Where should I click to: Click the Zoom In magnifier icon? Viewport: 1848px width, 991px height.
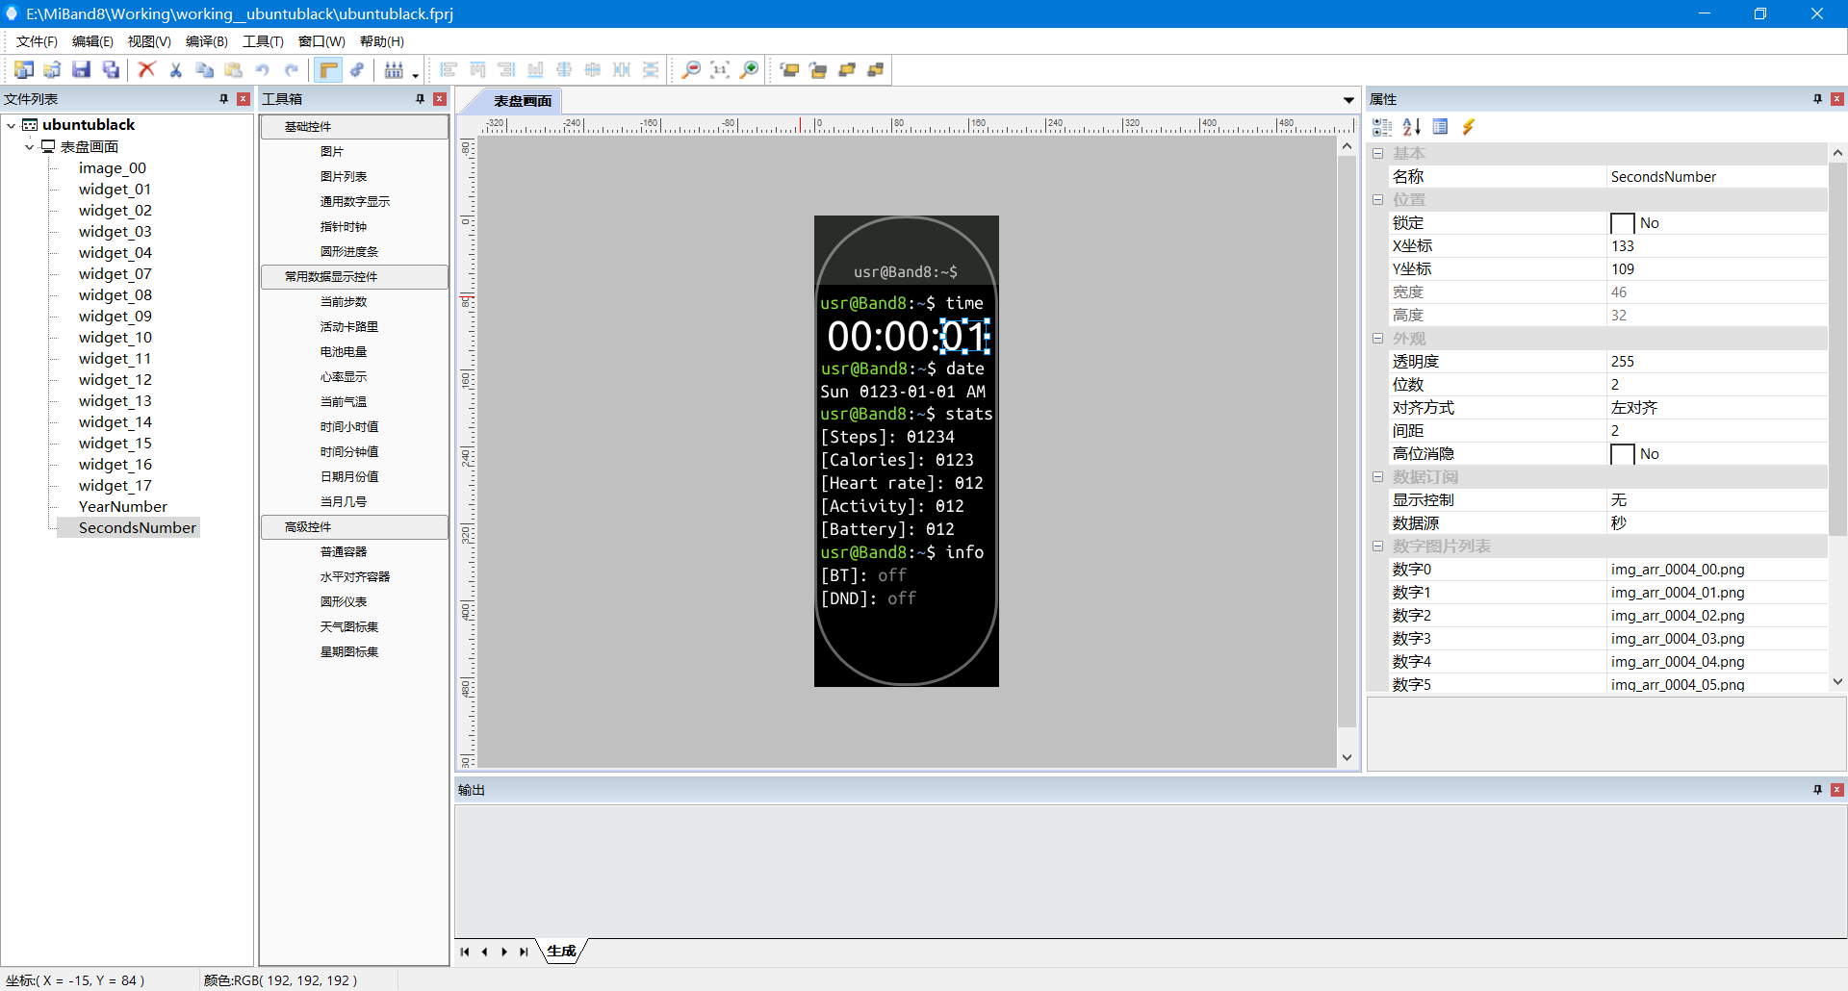[749, 69]
